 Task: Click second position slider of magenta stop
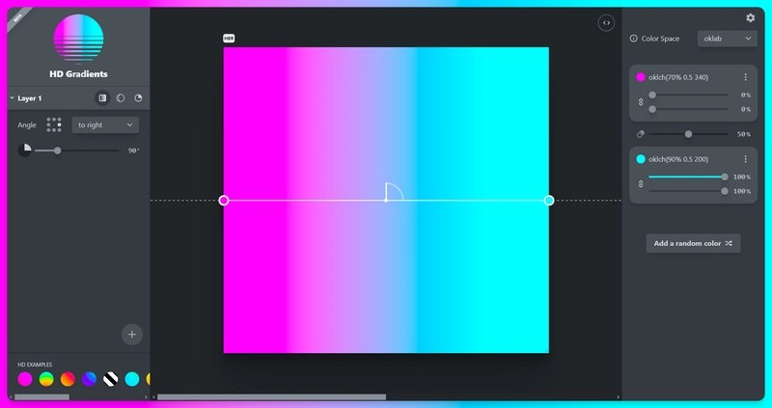click(688, 109)
